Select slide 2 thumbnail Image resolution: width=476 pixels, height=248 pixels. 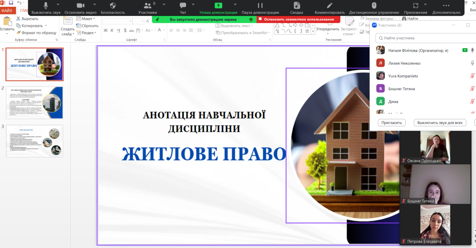tap(35, 102)
